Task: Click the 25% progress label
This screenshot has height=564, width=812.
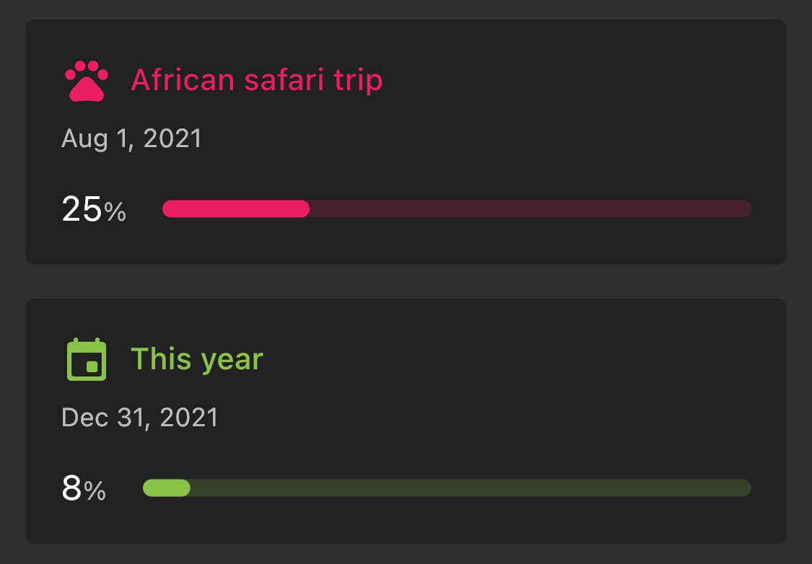Action: point(94,209)
